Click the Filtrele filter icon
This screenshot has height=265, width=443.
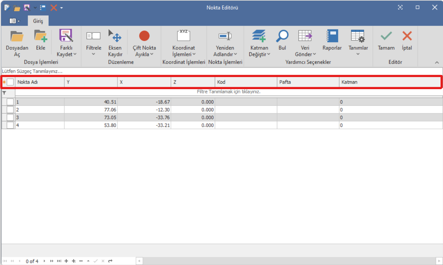[x=93, y=36]
